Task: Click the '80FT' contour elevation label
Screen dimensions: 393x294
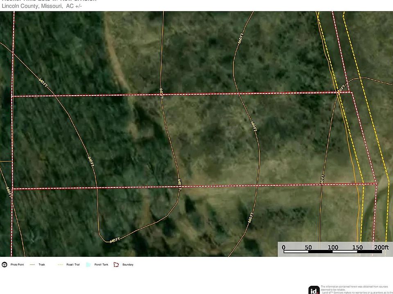Action: pyautogui.click(x=323, y=179)
